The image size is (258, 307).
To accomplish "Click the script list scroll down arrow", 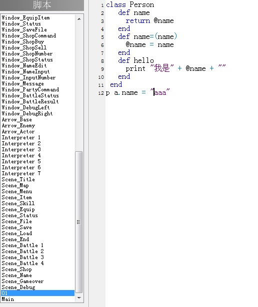I will [x=79, y=298].
